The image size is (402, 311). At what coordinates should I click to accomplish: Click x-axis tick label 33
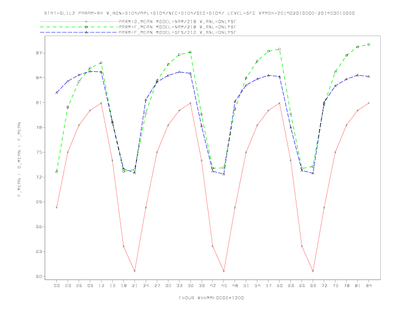pos(179,286)
